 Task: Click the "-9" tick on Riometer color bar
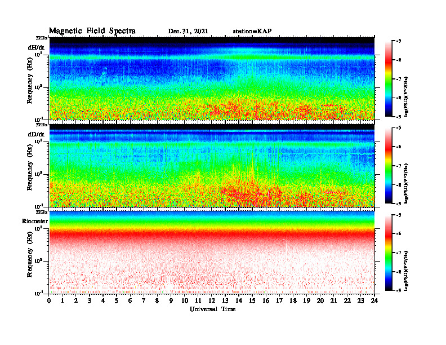(399, 290)
